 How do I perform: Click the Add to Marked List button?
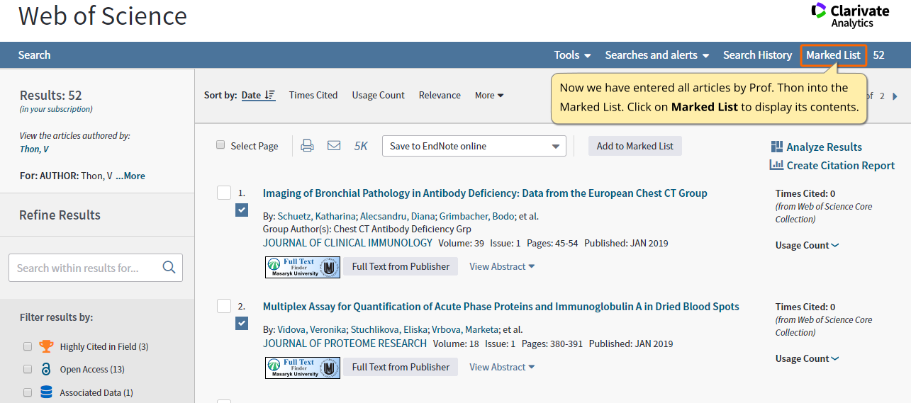[x=635, y=146]
